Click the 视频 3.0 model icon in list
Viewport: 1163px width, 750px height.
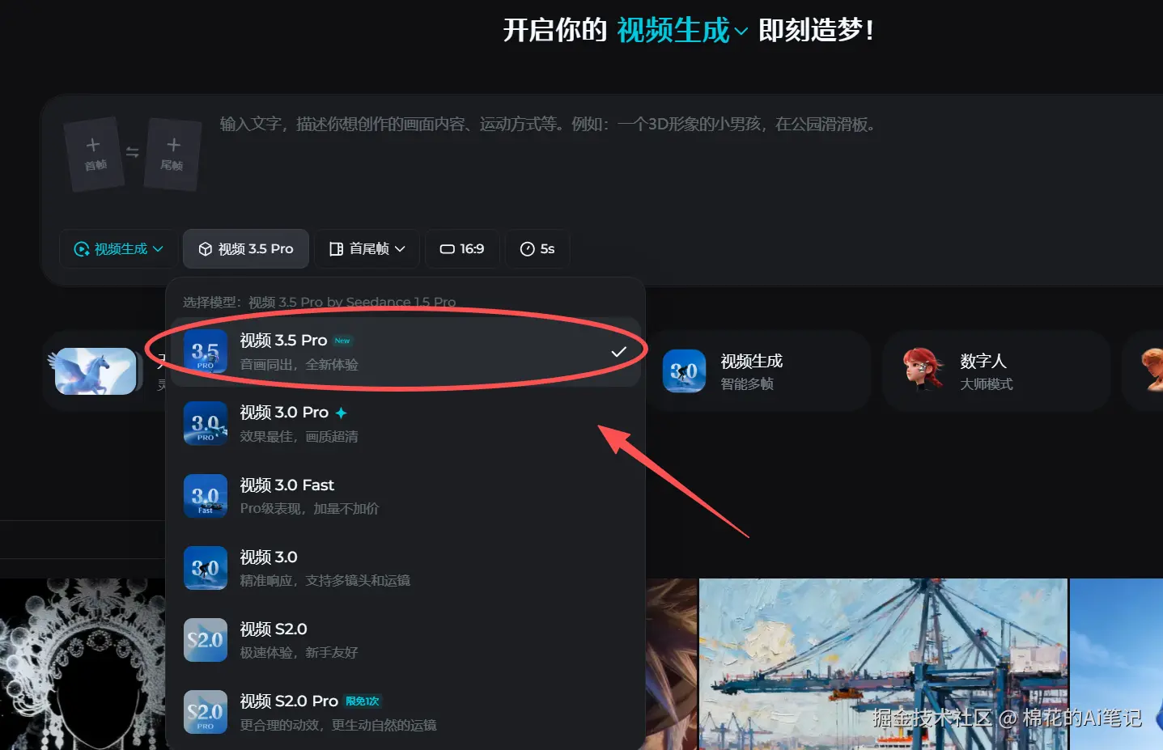click(x=206, y=568)
